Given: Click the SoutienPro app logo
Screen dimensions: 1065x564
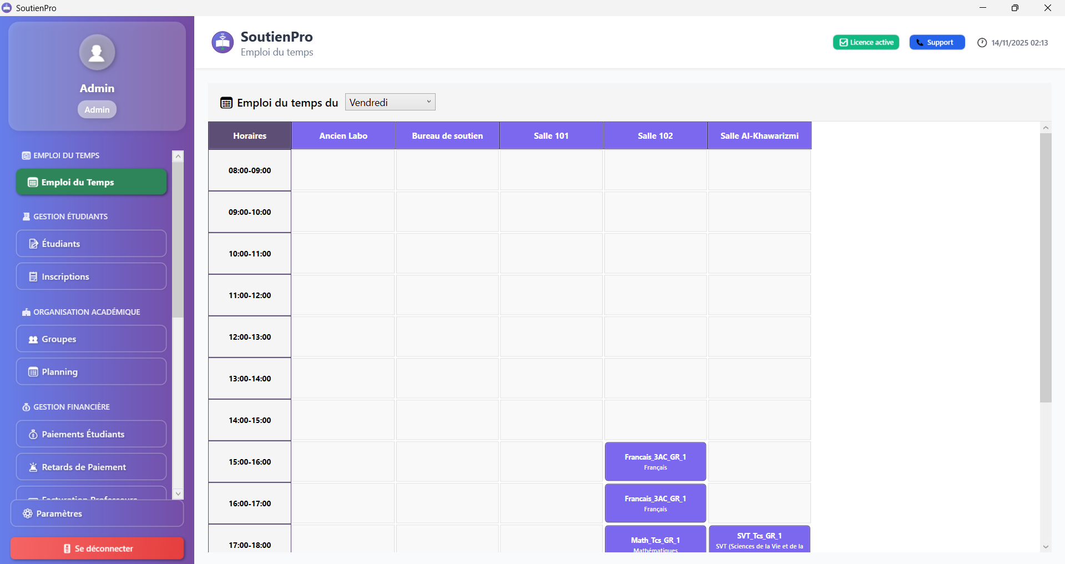Looking at the screenshot, I should (x=222, y=42).
